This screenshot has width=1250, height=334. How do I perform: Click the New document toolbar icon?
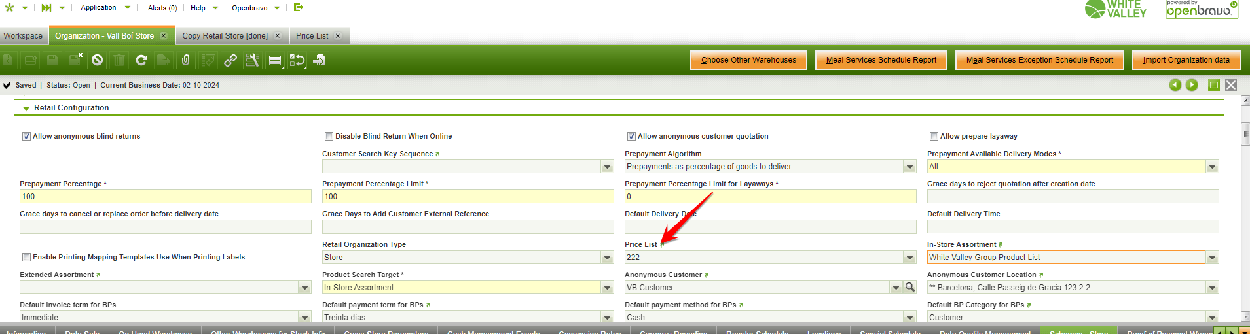click(x=8, y=60)
